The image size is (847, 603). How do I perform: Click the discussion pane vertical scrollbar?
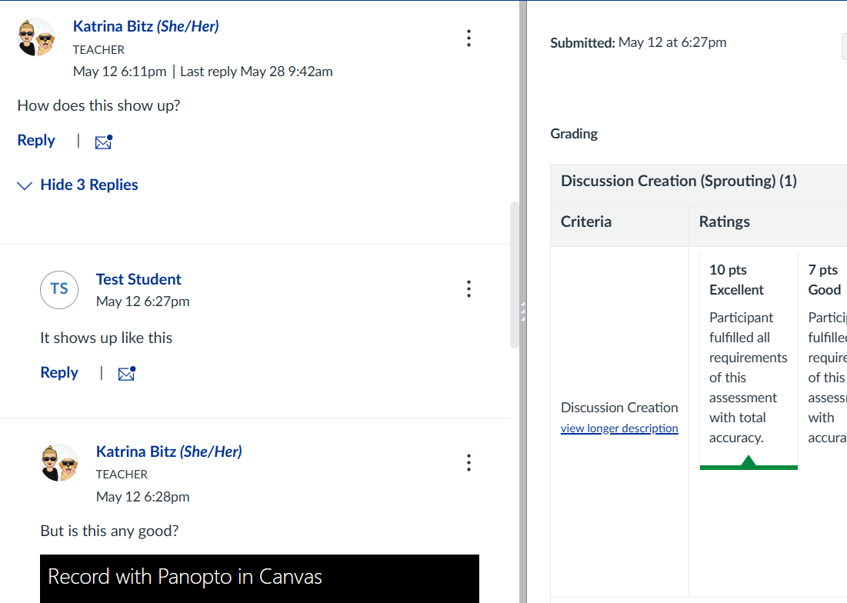514,275
